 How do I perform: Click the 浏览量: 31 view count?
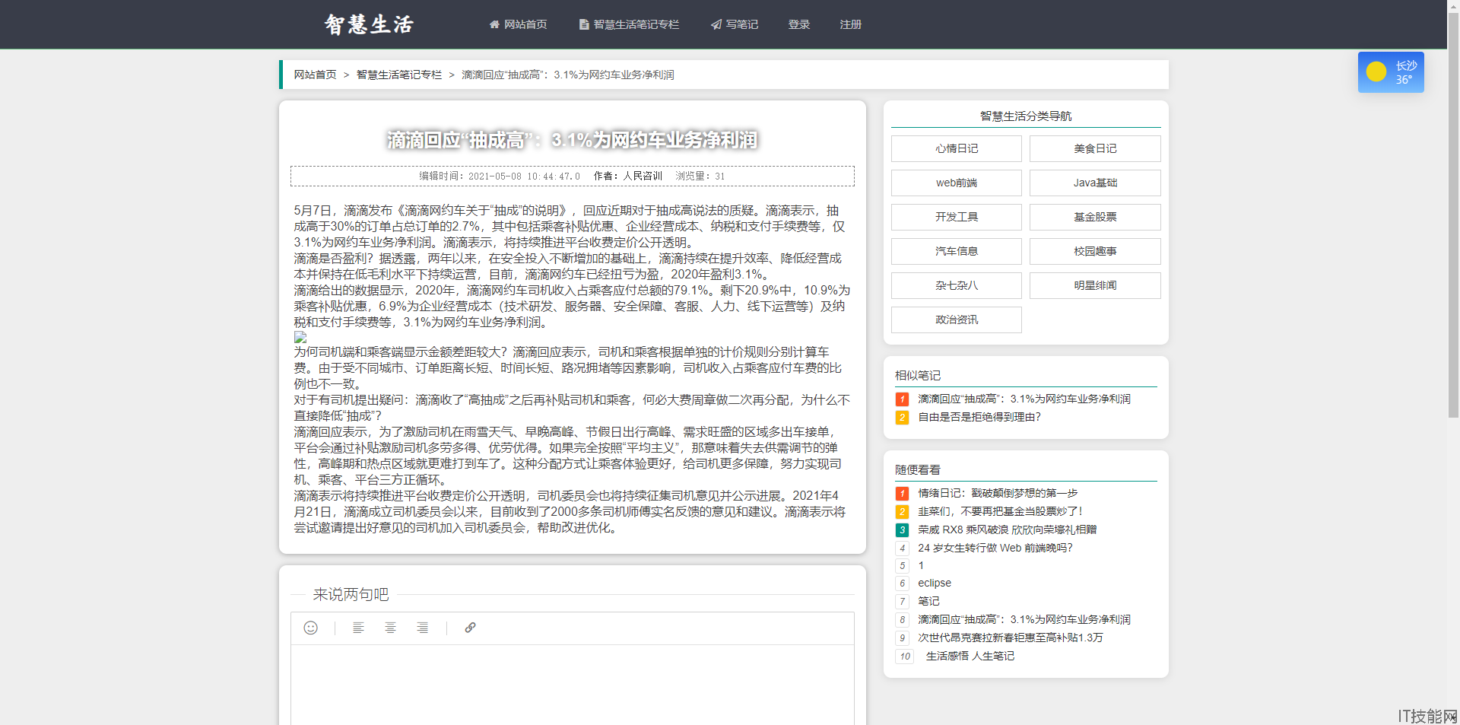pyautogui.click(x=700, y=176)
